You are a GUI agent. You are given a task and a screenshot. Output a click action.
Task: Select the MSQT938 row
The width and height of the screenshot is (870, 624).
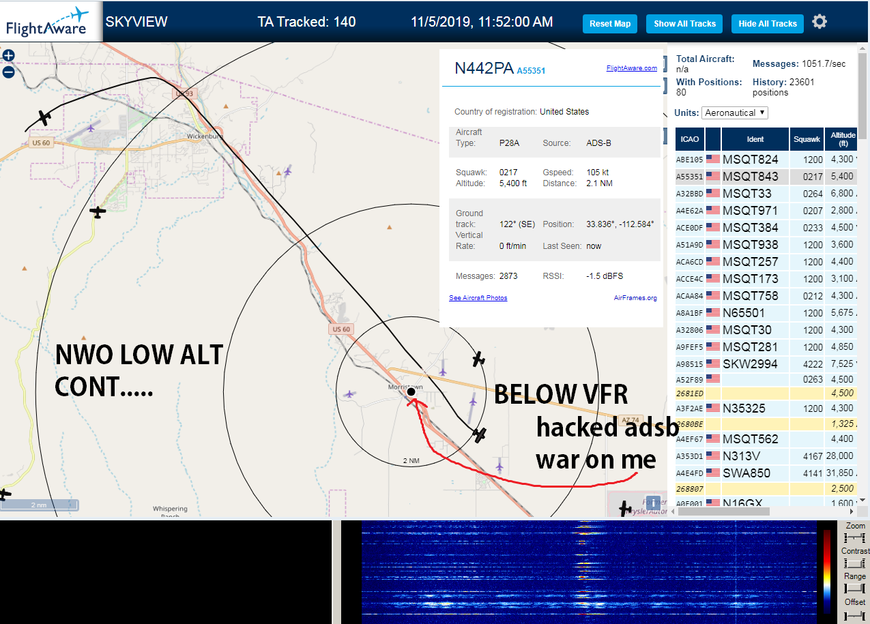coord(767,245)
